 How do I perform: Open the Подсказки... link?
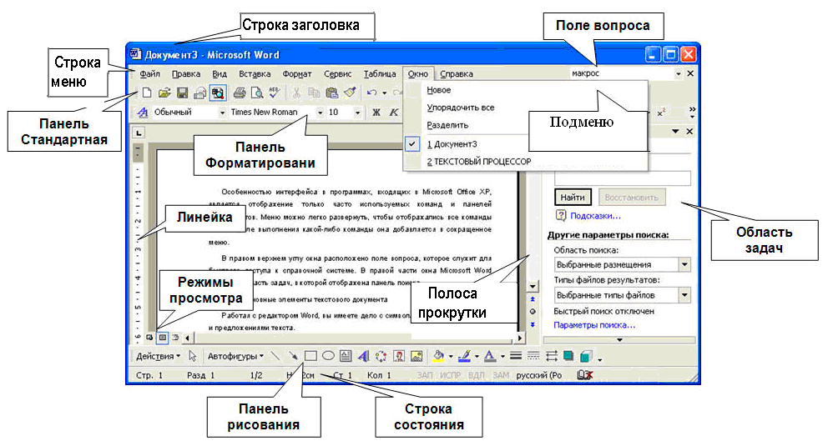point(595,216)
